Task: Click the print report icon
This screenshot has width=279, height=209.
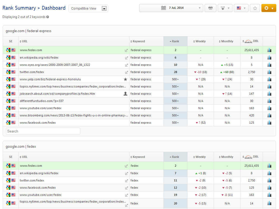Action: 211,8
